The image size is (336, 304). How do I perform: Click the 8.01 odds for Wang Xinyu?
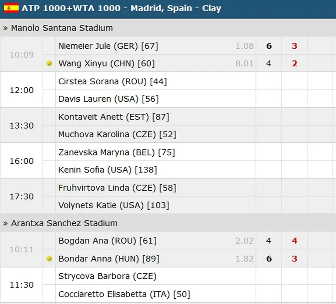[244, 63]
